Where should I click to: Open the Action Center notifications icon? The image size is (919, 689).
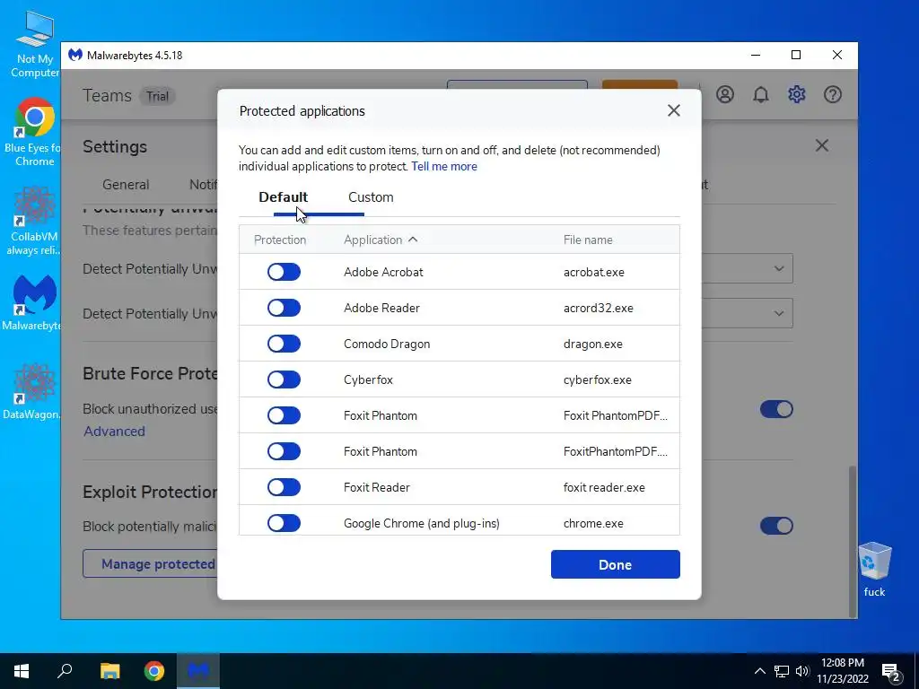[891, 672]
